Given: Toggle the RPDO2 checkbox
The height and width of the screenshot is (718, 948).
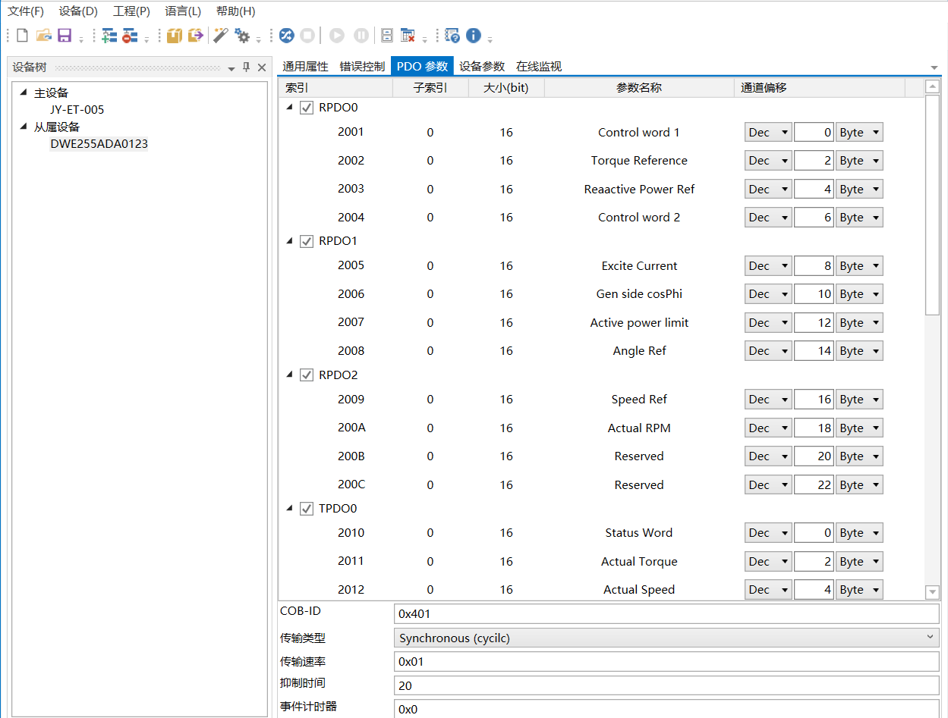Looking at the screenshot, I should (307, 375).
